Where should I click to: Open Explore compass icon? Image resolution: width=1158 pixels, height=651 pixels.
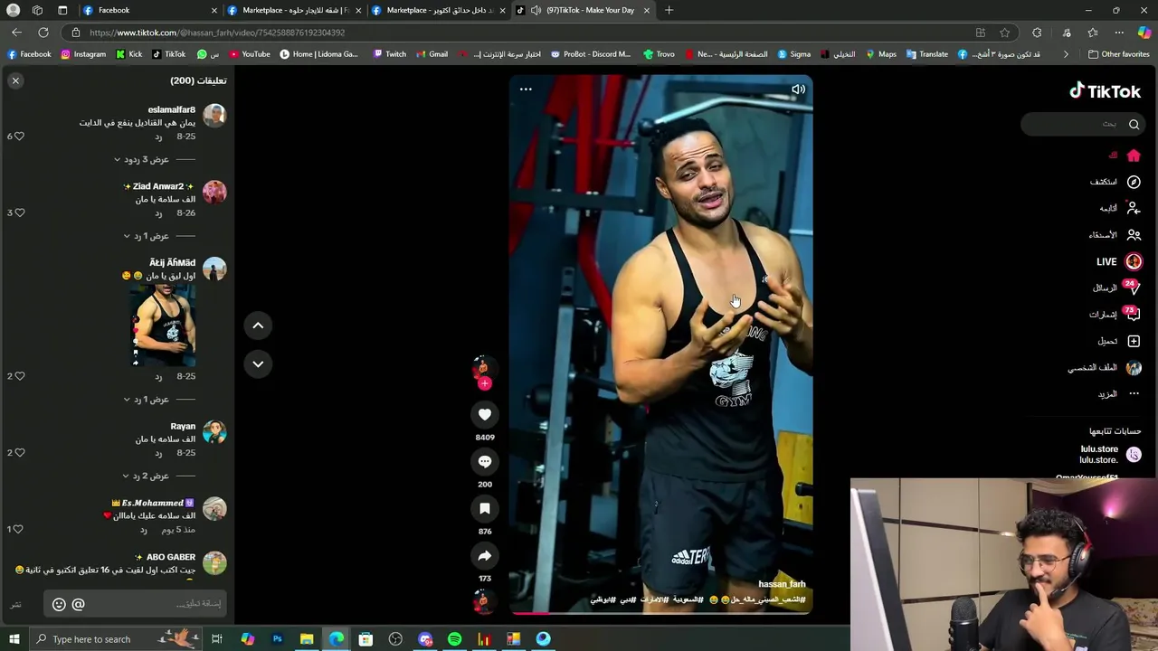[1134, 182]
